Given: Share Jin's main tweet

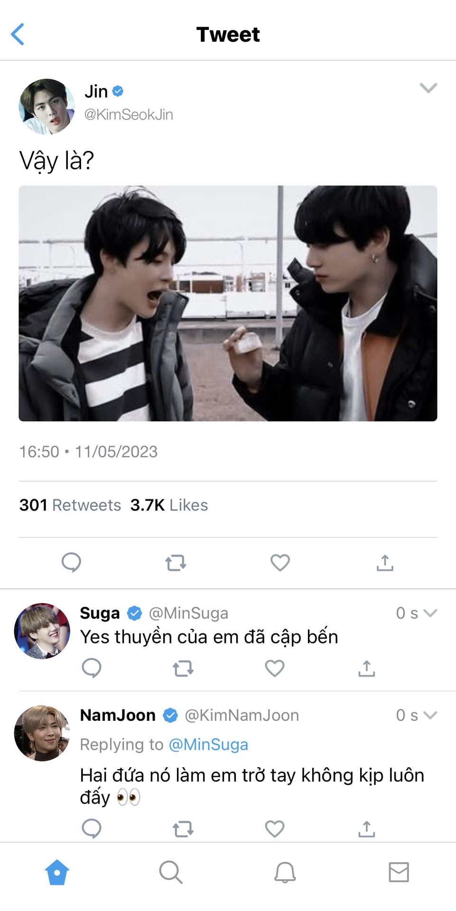Looking at the screenshot, I should [385, 563].
